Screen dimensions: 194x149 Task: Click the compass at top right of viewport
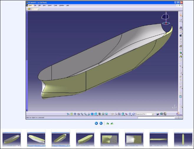click(x=166, y=18)
